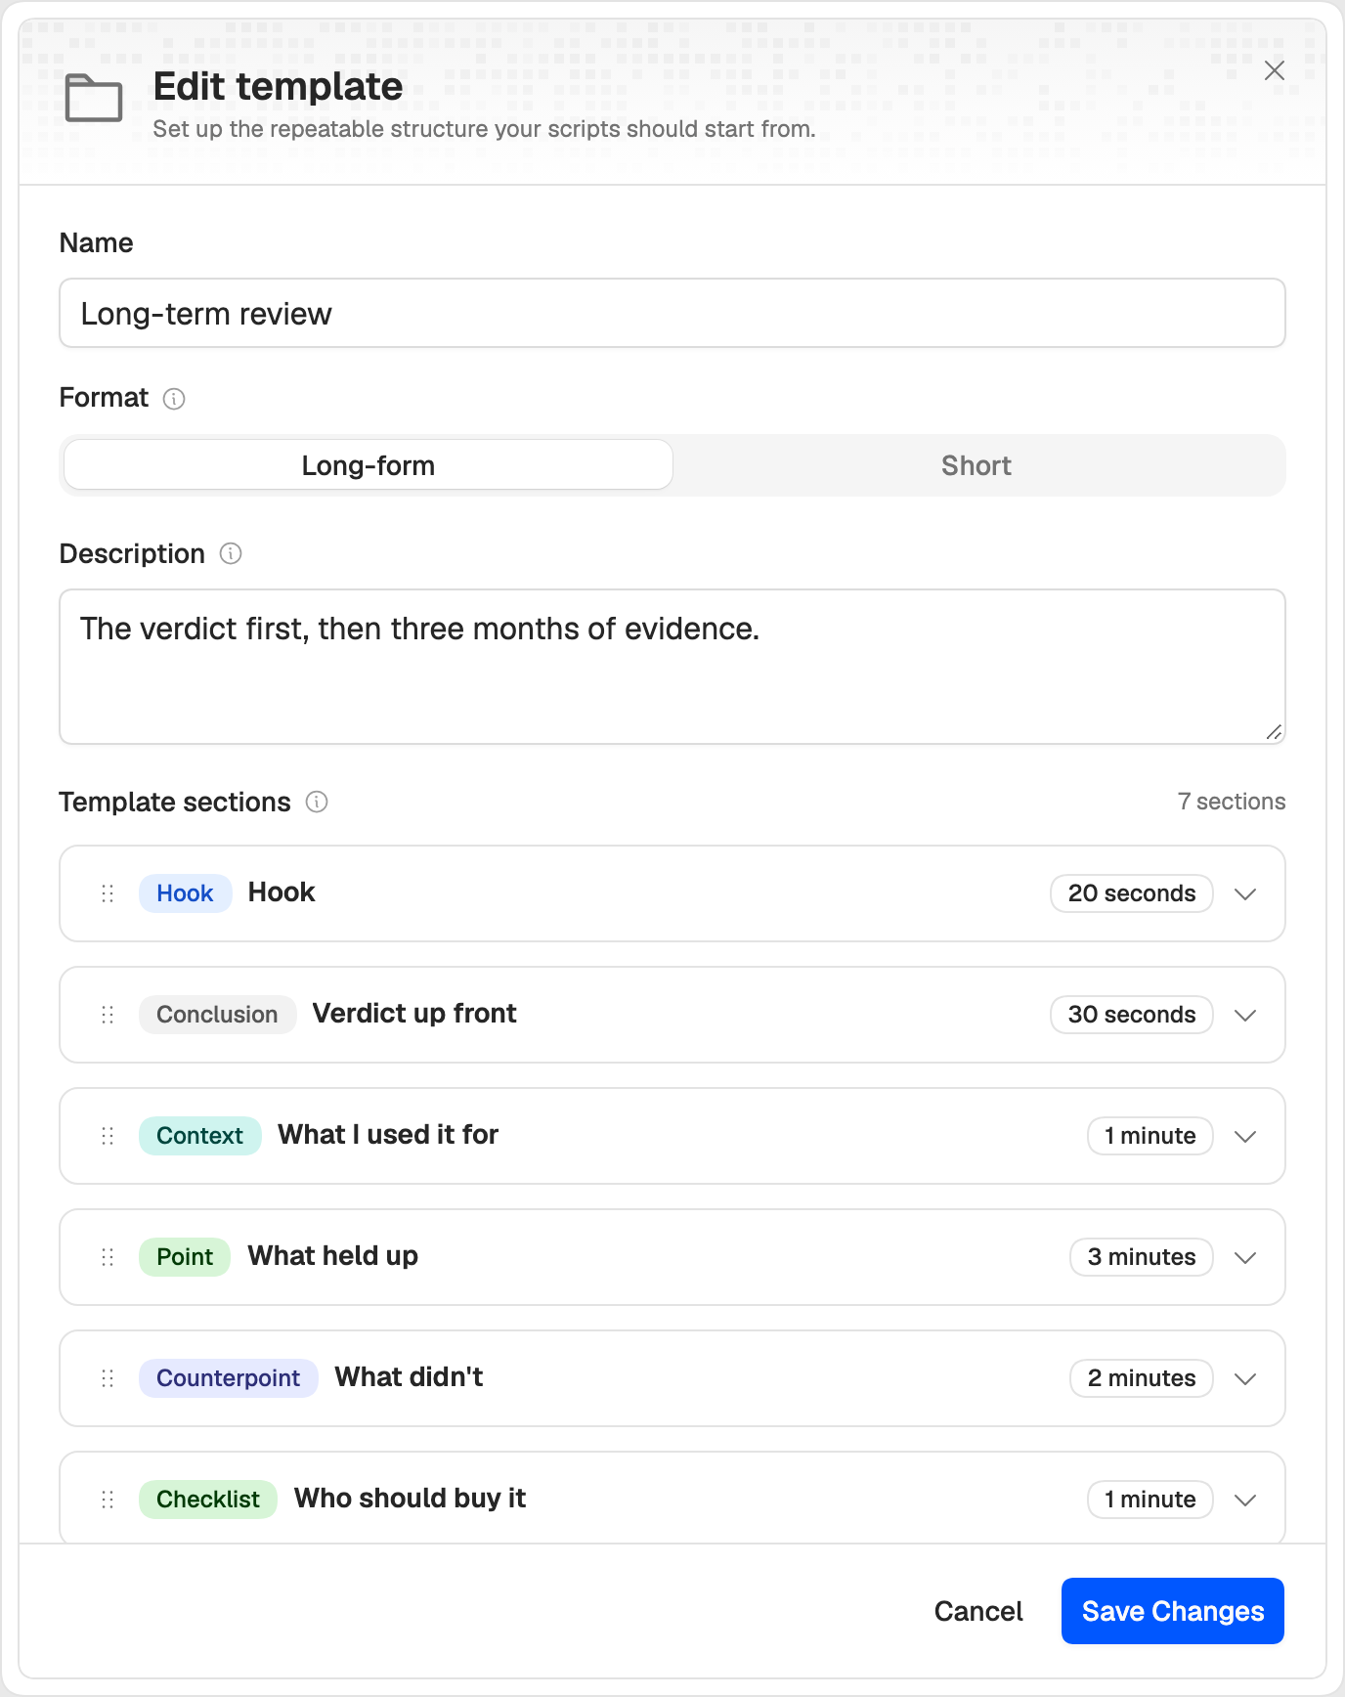Click drag handle for Who should buy it

click(x=108, y=1500)
